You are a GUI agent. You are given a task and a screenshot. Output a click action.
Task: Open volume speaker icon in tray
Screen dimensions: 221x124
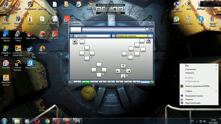pos(205,121)
